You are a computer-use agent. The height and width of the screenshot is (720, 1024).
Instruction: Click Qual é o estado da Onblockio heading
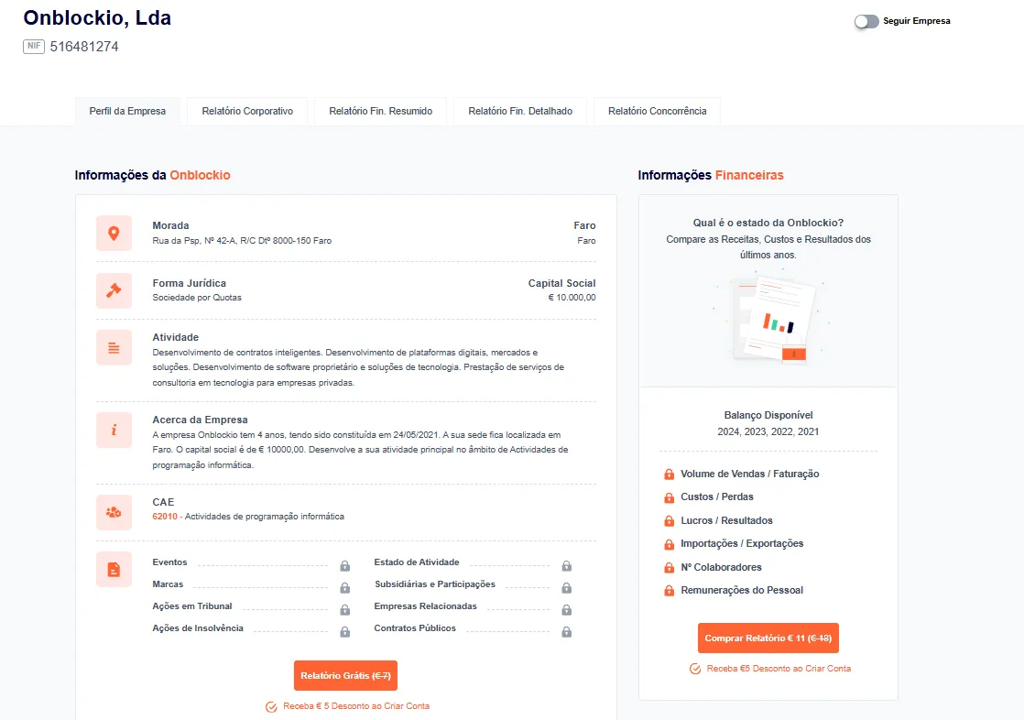click(768, 223)
